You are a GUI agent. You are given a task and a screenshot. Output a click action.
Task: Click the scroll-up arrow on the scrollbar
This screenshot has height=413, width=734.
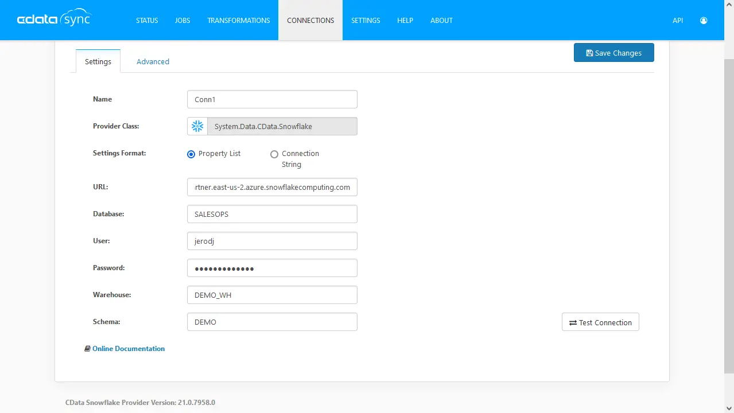click(729, 4)
